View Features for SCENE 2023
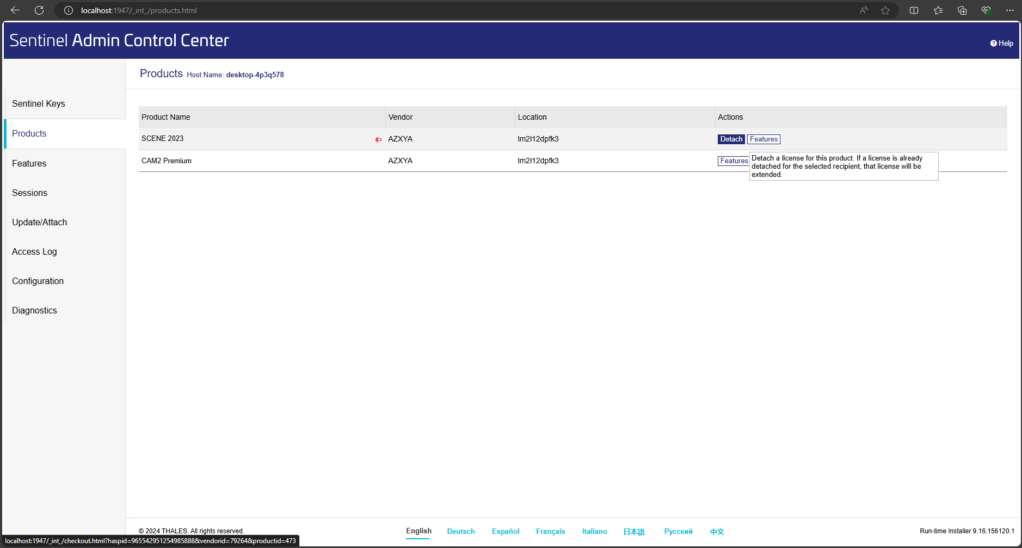 point(764,139)
